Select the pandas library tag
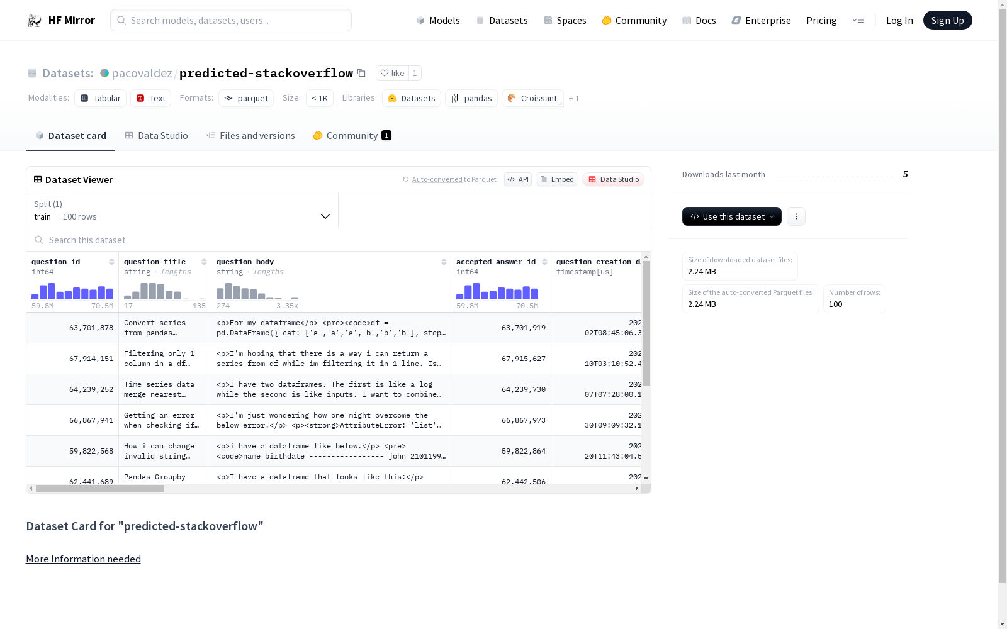 click(471, 98)
